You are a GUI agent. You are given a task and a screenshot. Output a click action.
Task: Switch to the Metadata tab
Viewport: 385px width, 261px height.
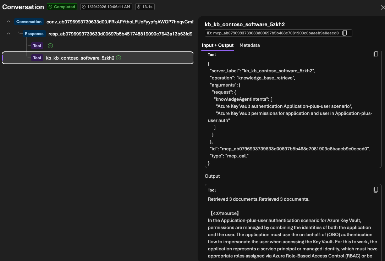pyautogui.click(x=249, y=45)
